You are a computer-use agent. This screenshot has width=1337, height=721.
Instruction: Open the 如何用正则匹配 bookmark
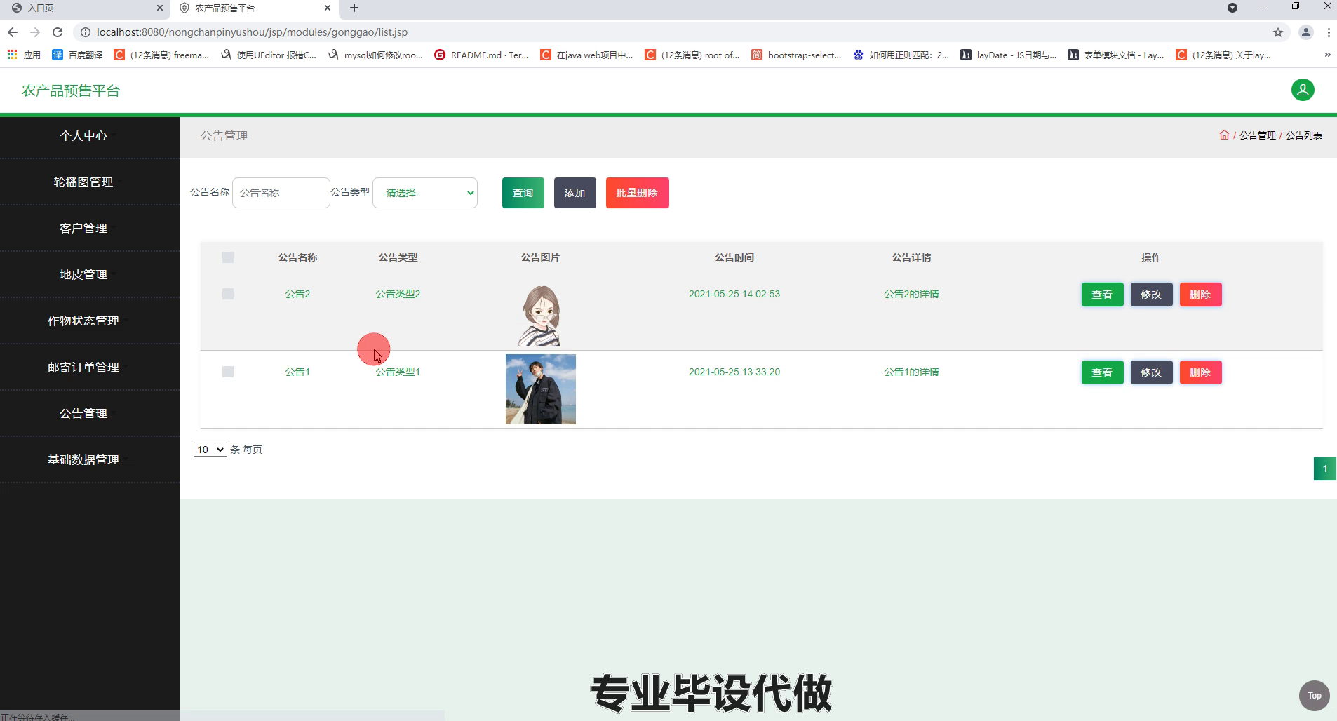(901, 55)
